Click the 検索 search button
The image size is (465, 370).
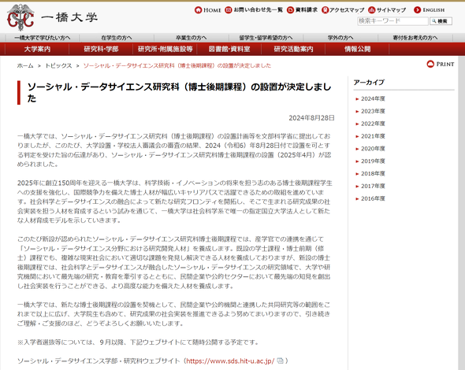441,21
